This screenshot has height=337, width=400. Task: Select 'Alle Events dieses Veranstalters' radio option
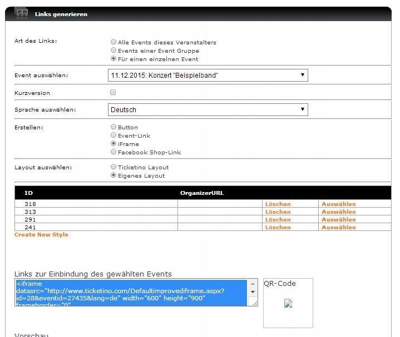coord(113,42)
